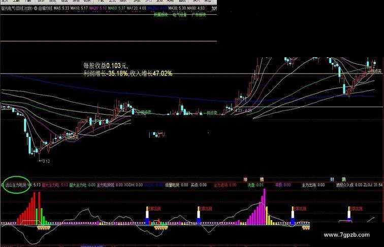Click the 倍量吃货: 0.00 value
The image size is (384, 247).
point(177,185)
